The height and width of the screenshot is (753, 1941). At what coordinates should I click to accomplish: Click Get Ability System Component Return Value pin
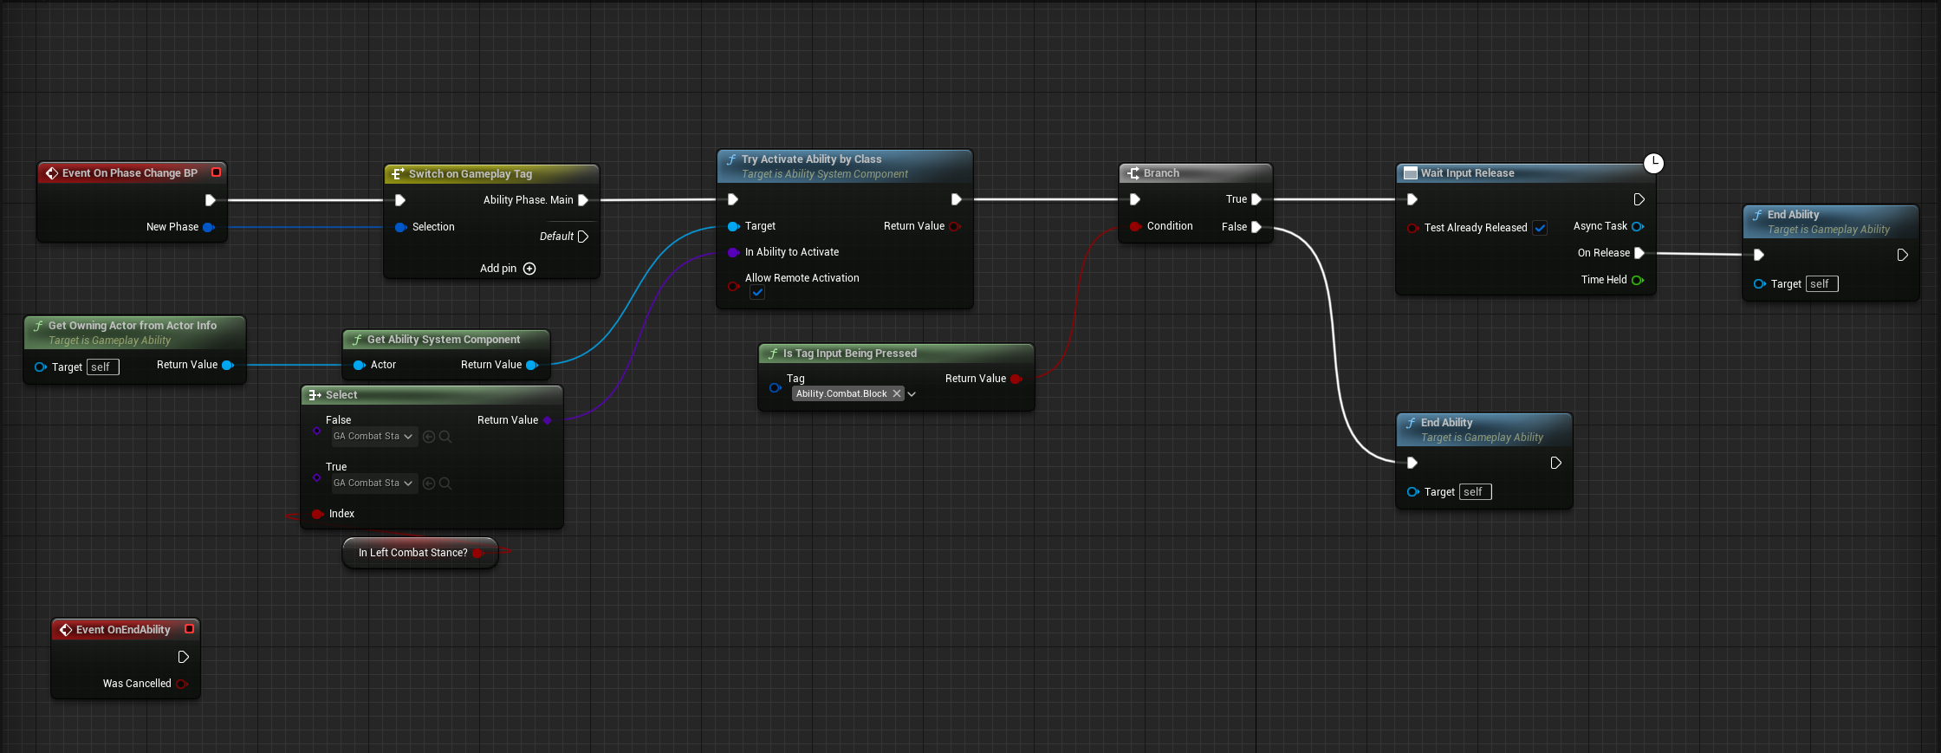pos(532,365)
